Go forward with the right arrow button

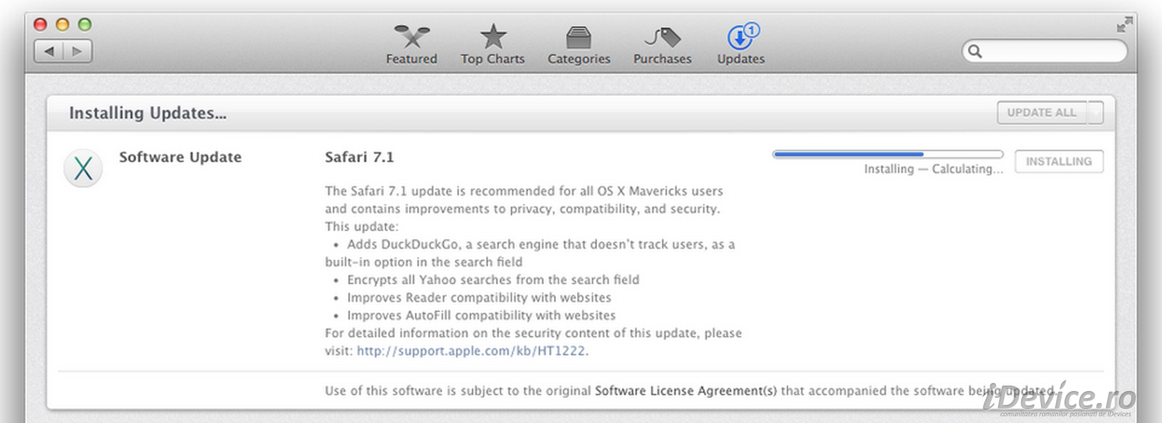(x=77, y=51)
